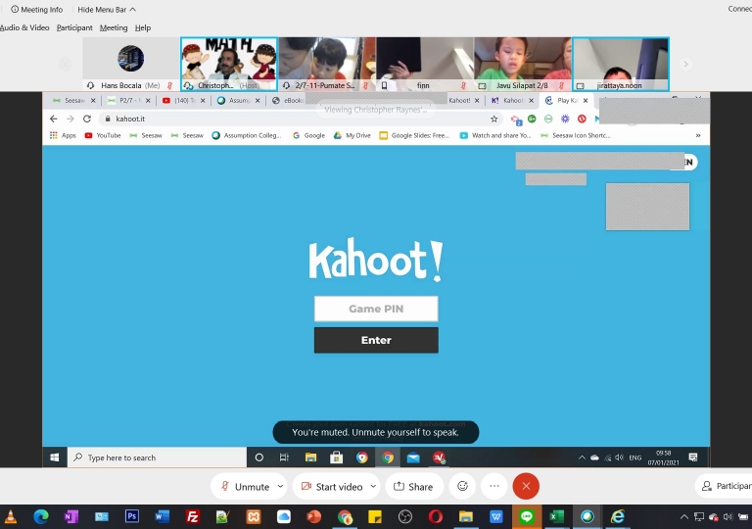
Task: Click the Share content button
Action: (x=413, y=486)
